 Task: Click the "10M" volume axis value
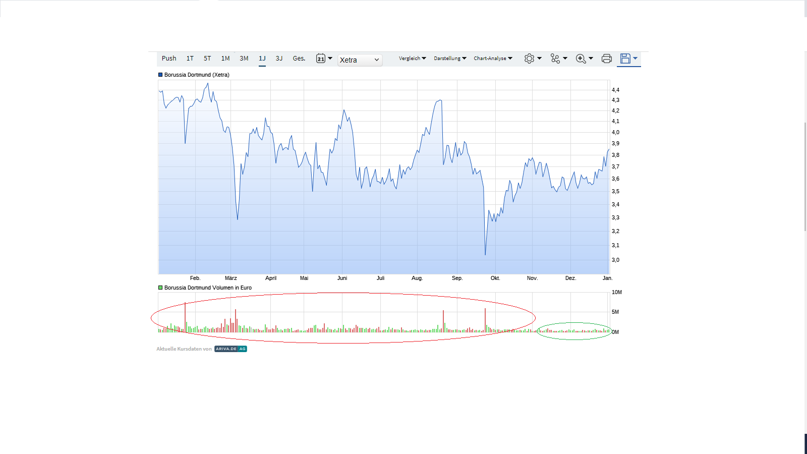pos(617,292)
